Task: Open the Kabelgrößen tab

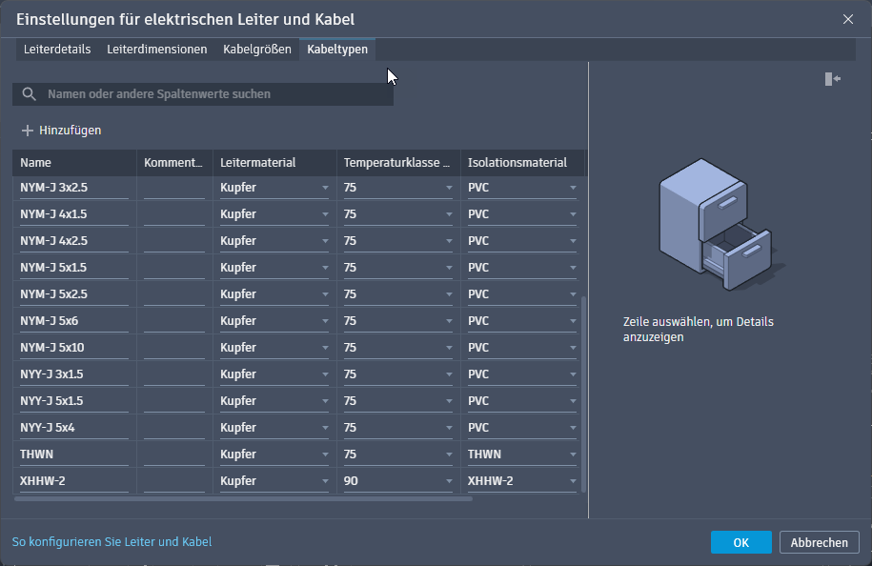Action: 257,50
